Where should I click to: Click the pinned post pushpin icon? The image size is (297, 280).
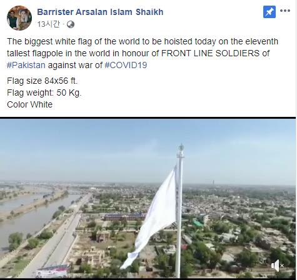269,12
